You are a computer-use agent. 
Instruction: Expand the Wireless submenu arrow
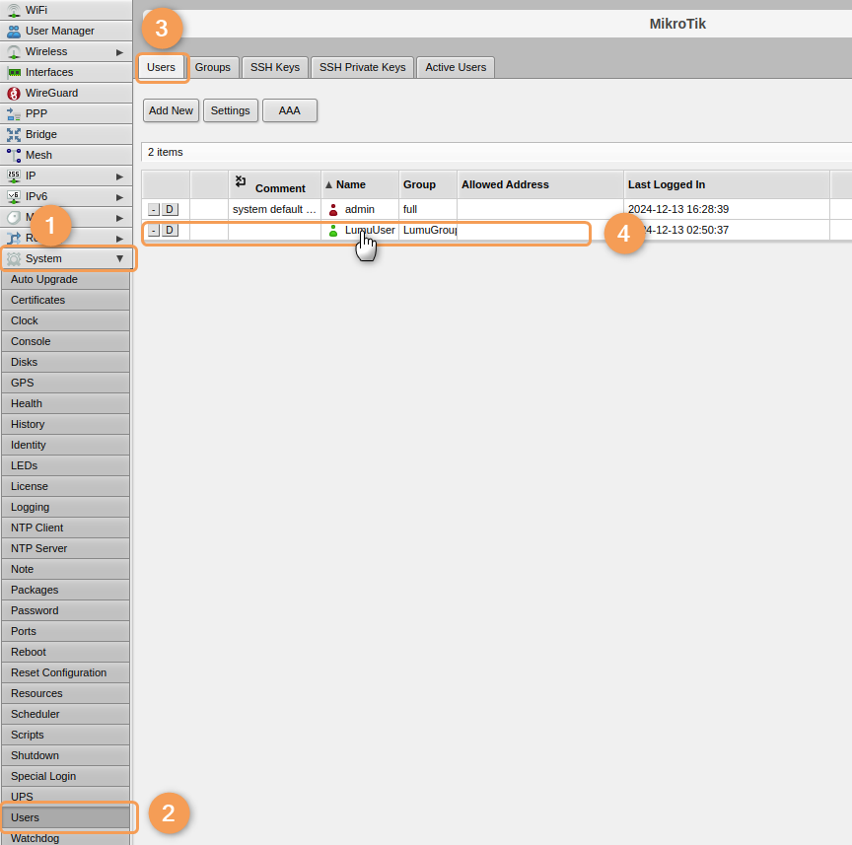(x=119, y=51)
